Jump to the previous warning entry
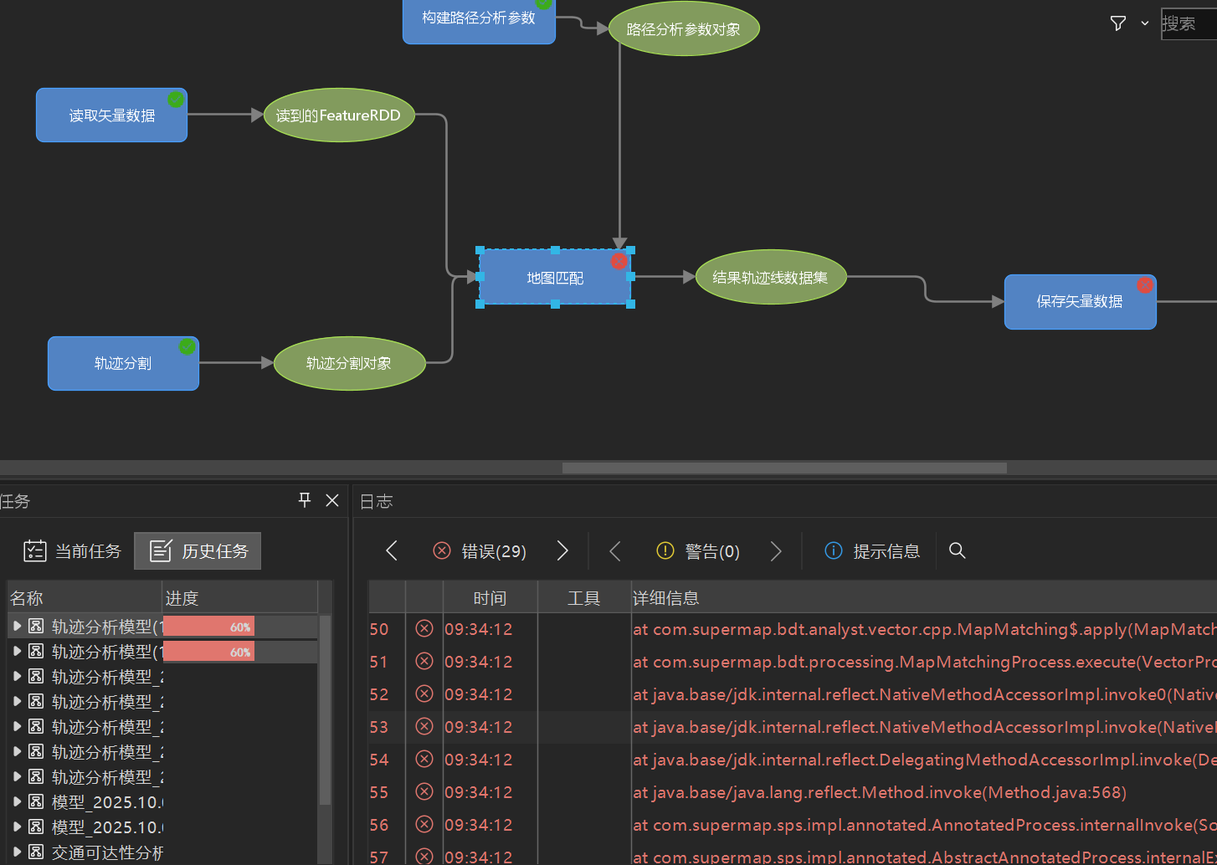This screenshot has width=1217, height=865. click(x=615, y=550)
